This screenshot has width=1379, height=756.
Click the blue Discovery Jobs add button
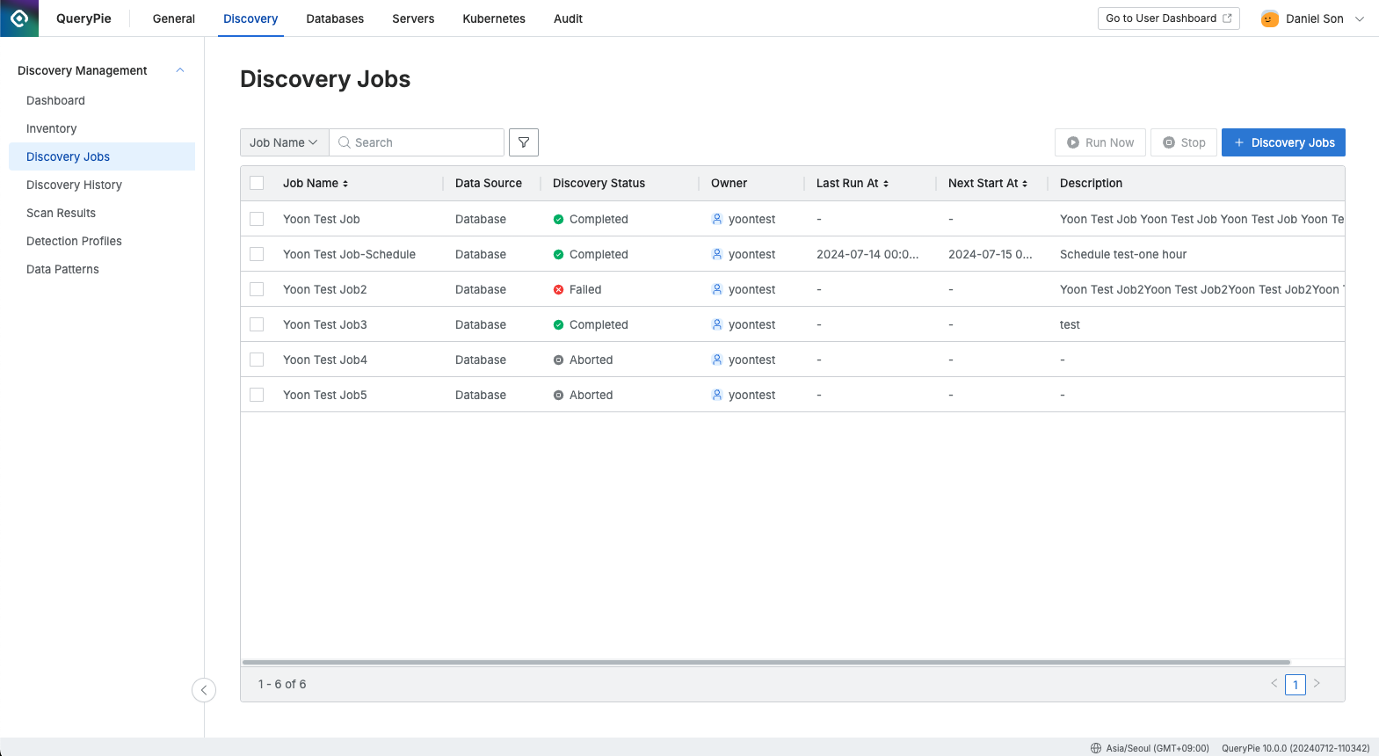pyautogui.click(x=1283, y=142)
